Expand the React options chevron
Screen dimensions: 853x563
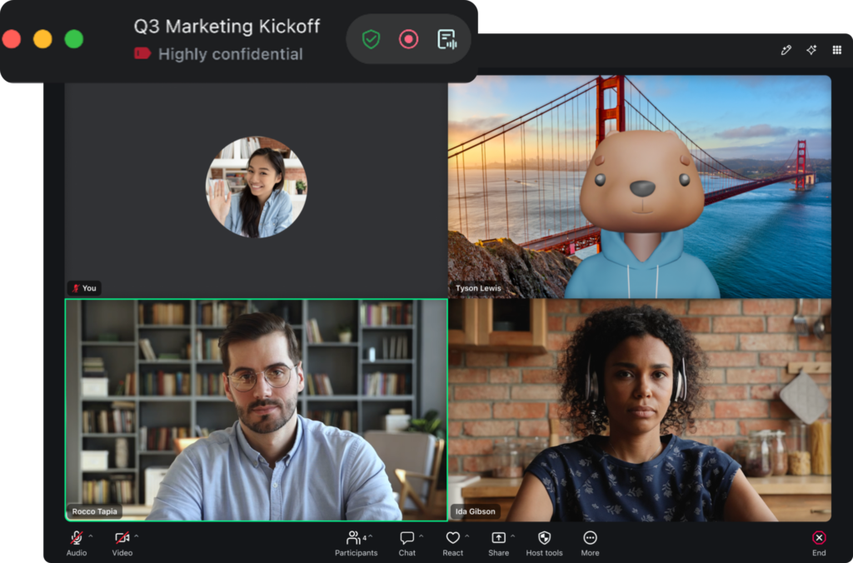coord(467,537)
